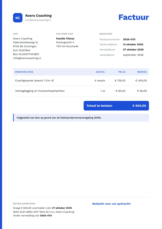
Task: Click the 'Rozengracht 4' address line
Action: tap(65, 42)
